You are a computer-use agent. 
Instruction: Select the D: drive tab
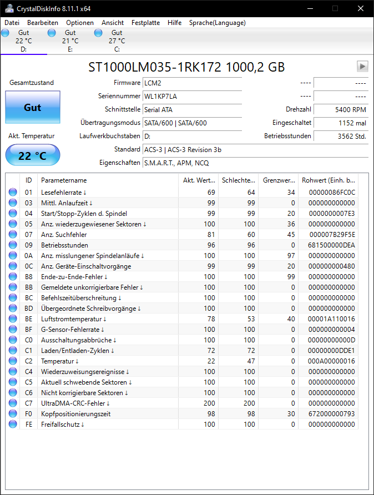coord(24,41)
